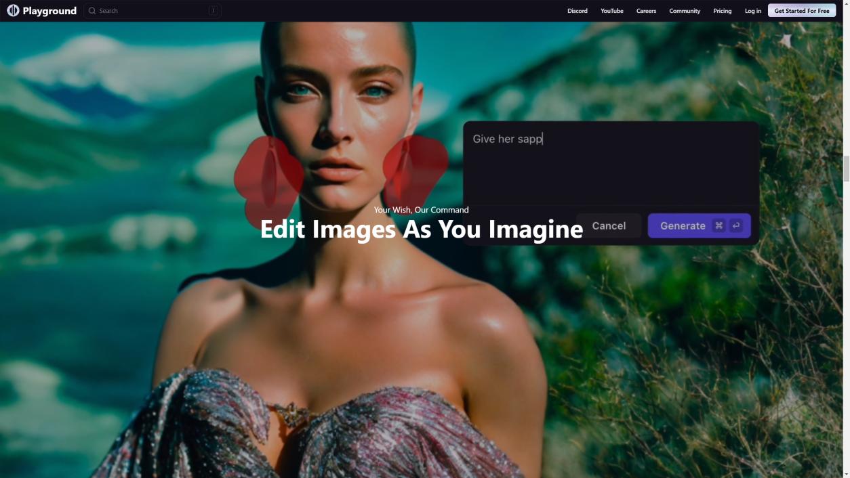Open the Community page

(x=685, y=11)
